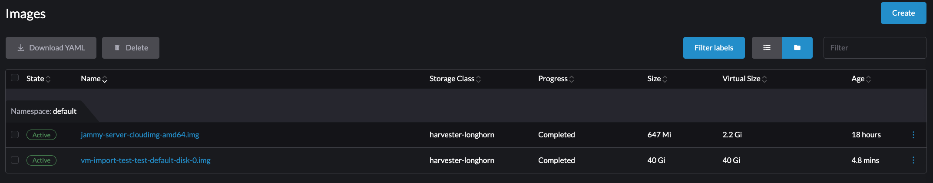The width and height of the screenshot is (933, 183).
Task: Click the Download YAML button
Action: click(x=51, y=48)
